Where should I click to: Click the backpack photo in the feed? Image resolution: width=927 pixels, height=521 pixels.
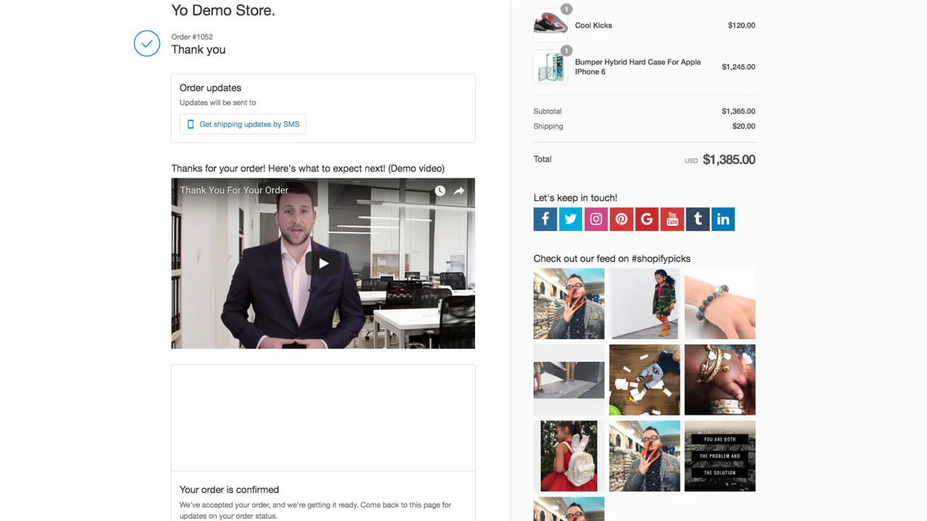(569, 456)
